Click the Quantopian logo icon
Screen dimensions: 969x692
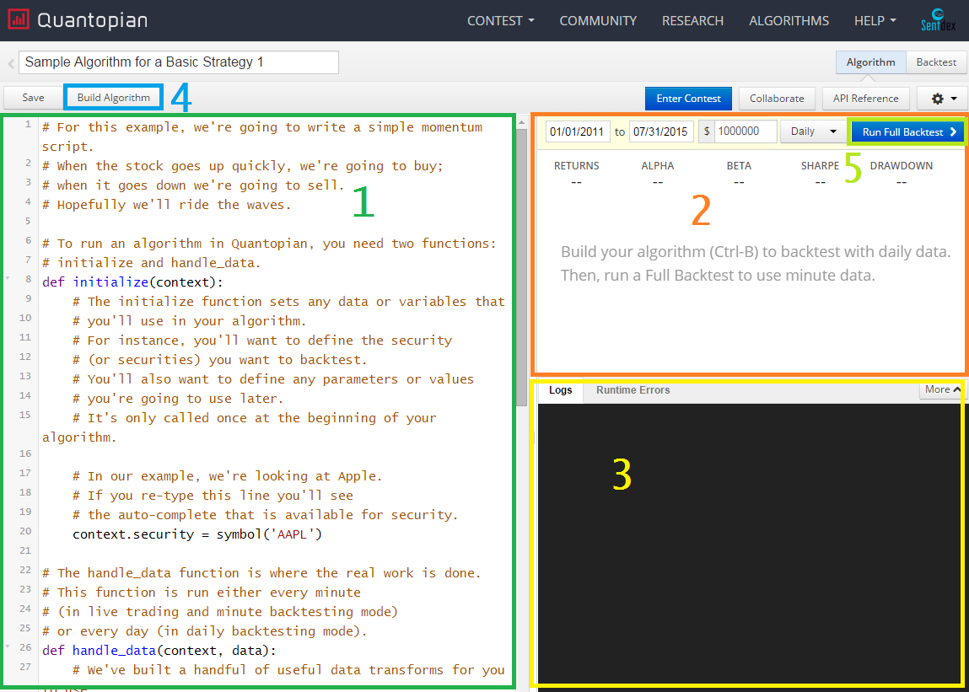(18, 20)
